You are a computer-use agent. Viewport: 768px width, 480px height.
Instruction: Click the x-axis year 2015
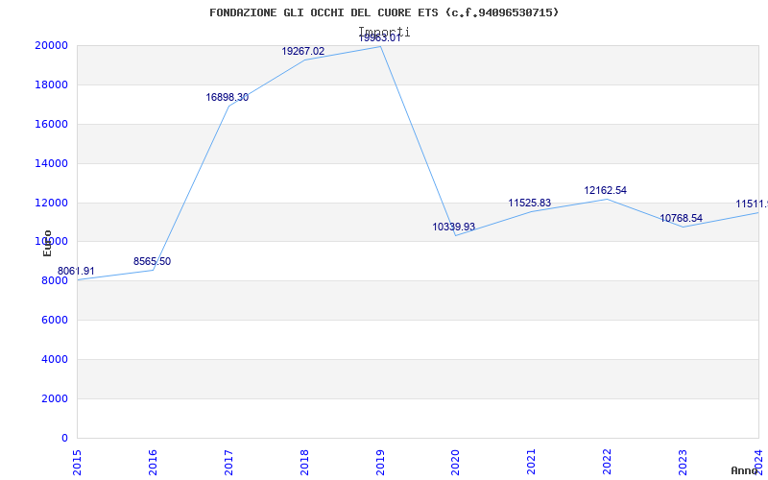tap(77, 463)
